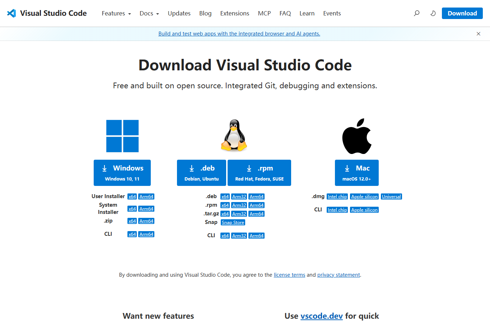490x323 pixels.
Task: Select Linux .deb row Arm32 link
Action: [239, 197]
